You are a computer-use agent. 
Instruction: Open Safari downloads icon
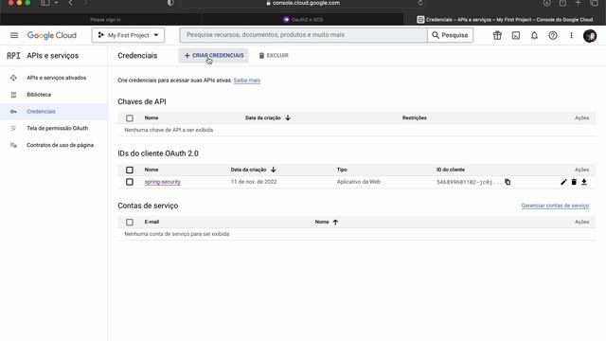pyautogui.click(x=547, y=3)
